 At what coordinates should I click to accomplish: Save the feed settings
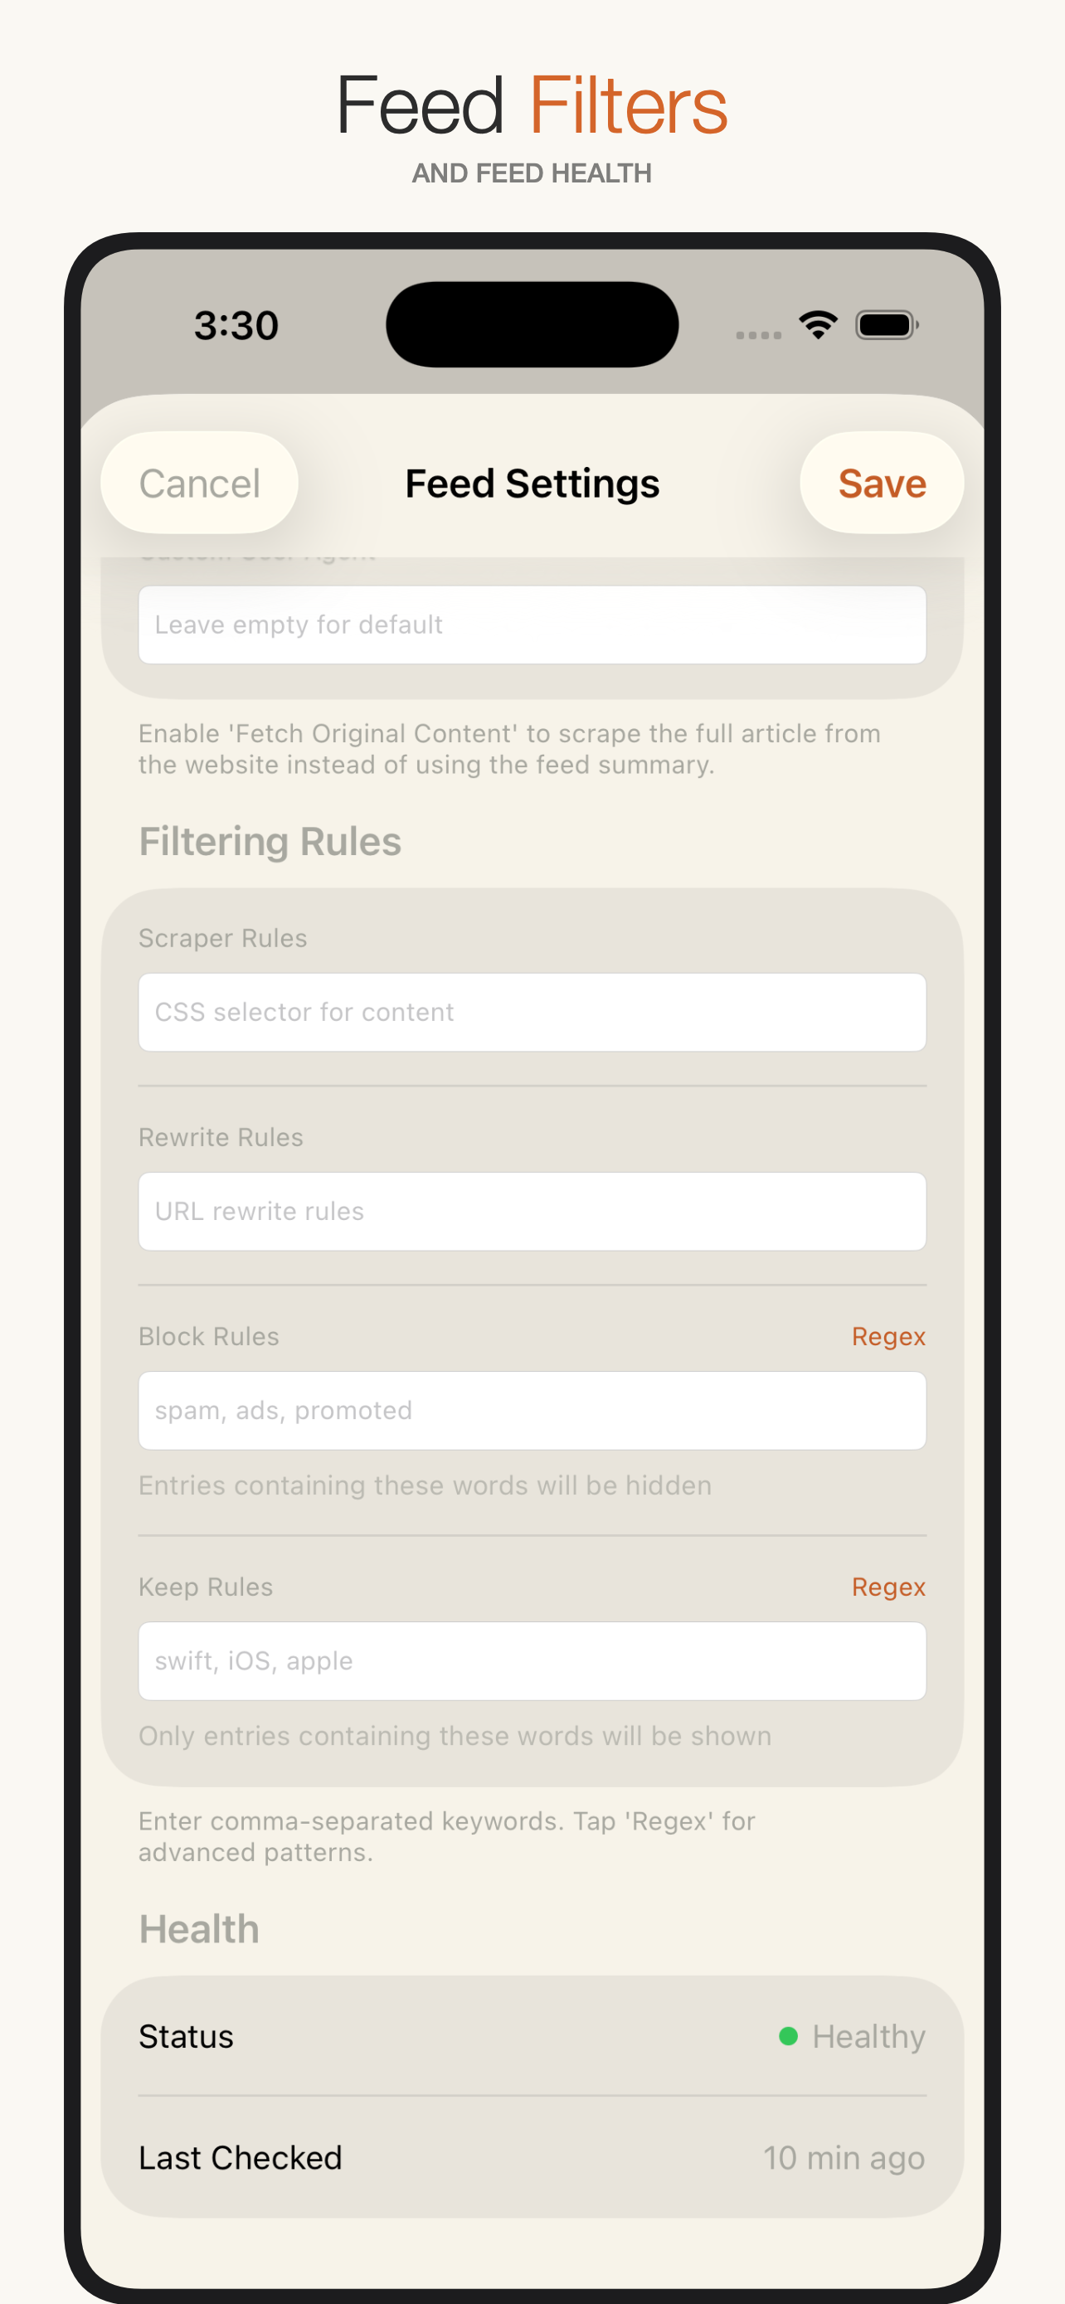coord(881,483)
